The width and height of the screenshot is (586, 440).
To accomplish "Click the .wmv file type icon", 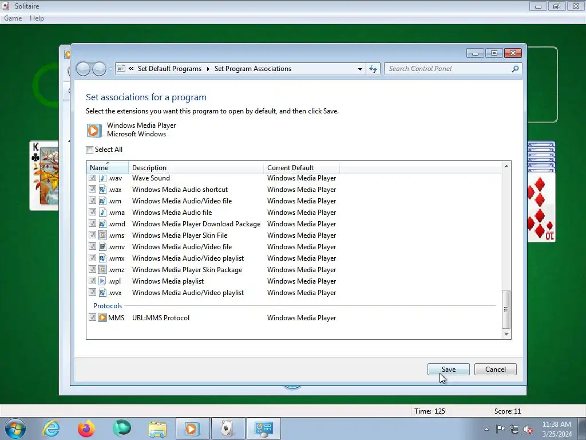I will tap(102, 246).
